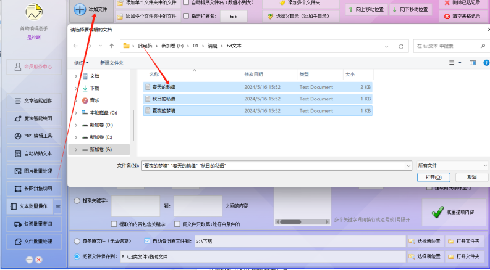490x270 pixels.
Task: Open 组织 dropdown menu
Action: (x=81, y=63)
